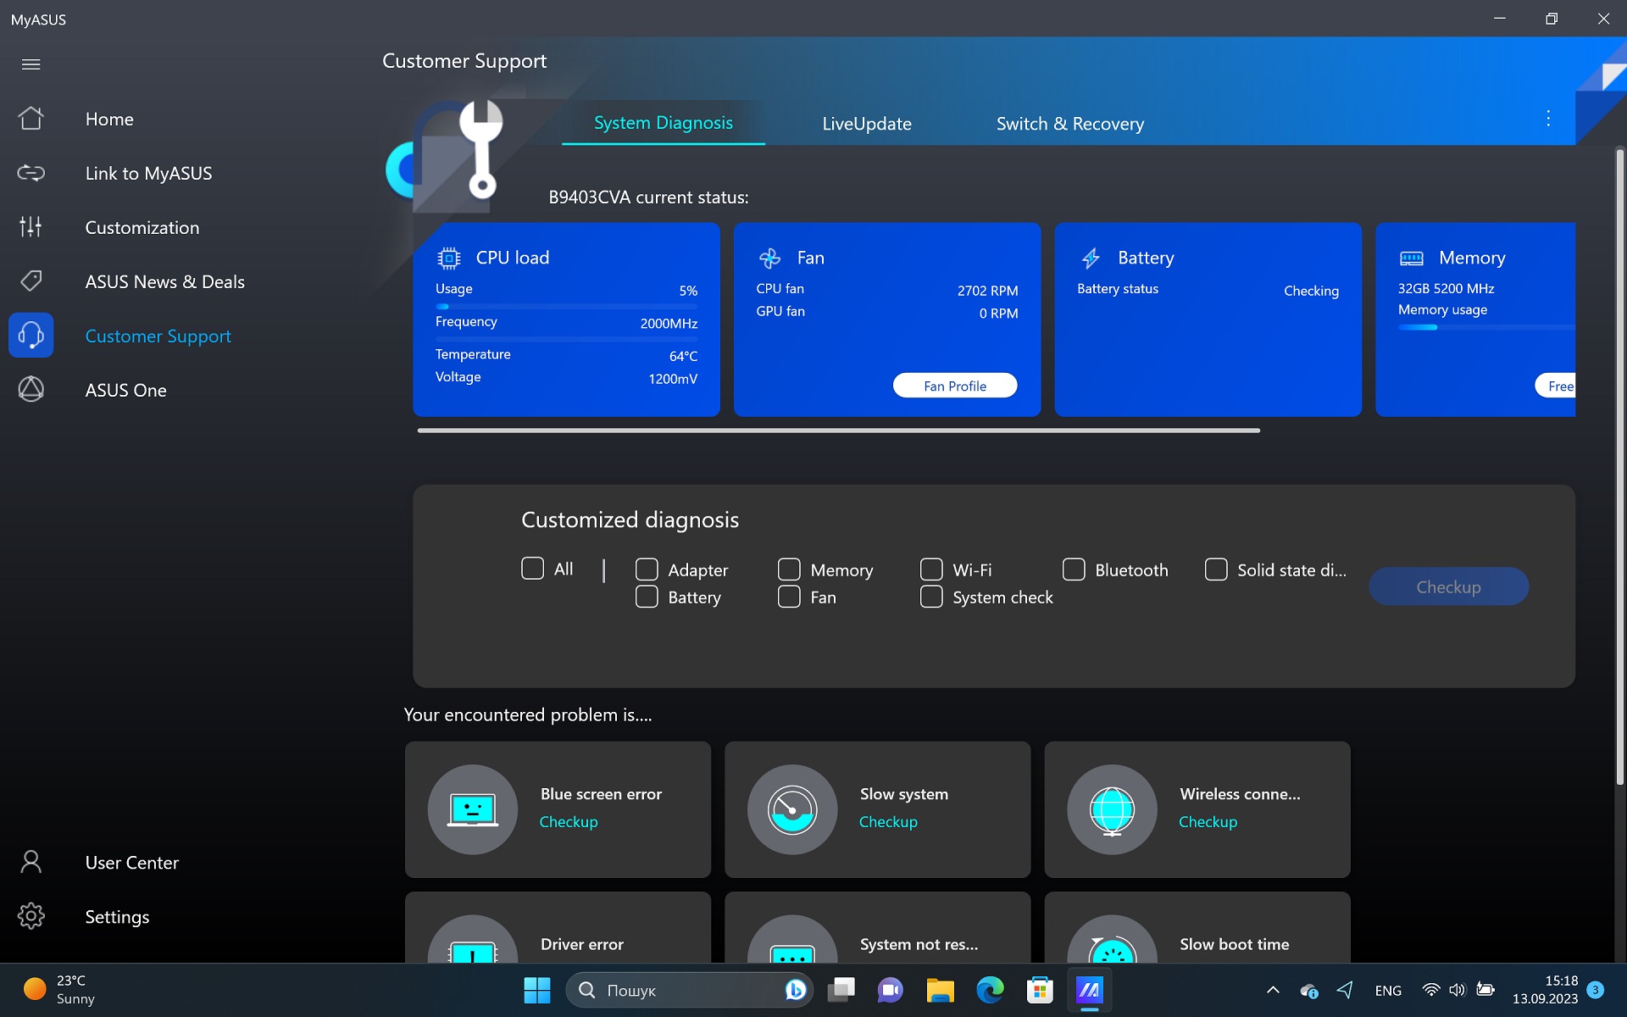The height and width of the screenshot is (1017, 1627).
Task: Click the Link to MyASUS icon
Action: [31, 173]
